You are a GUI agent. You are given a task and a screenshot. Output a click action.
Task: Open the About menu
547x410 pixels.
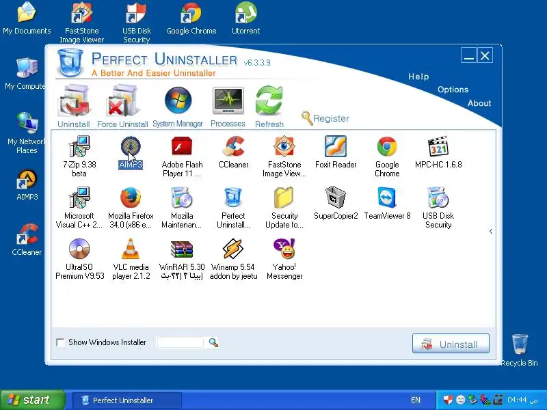click(x=479, y=103)
